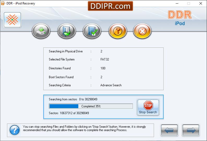Click 'Sectors 10637312 of 30298049' text
Screen dimensions: 207x141
tap(69, 113)
